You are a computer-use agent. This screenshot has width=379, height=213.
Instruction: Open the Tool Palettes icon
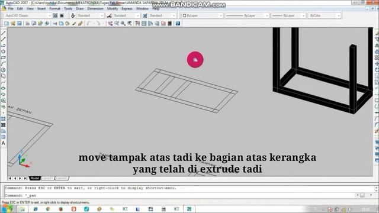(x=150, y=24)
